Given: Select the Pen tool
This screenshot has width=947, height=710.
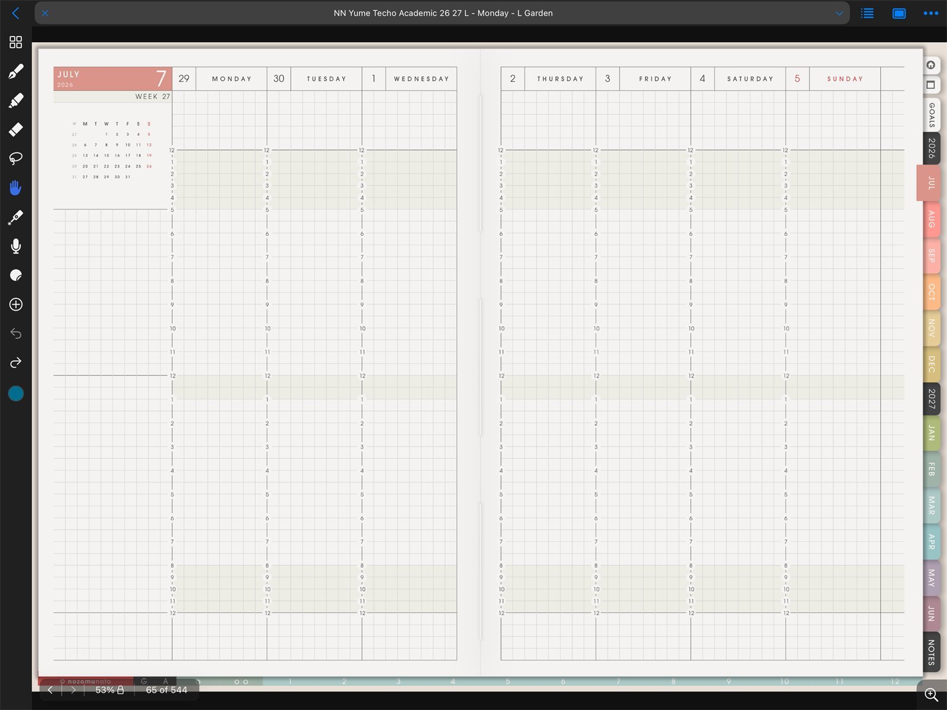Looking at the screenshot, I should click(x=16, y=72).
